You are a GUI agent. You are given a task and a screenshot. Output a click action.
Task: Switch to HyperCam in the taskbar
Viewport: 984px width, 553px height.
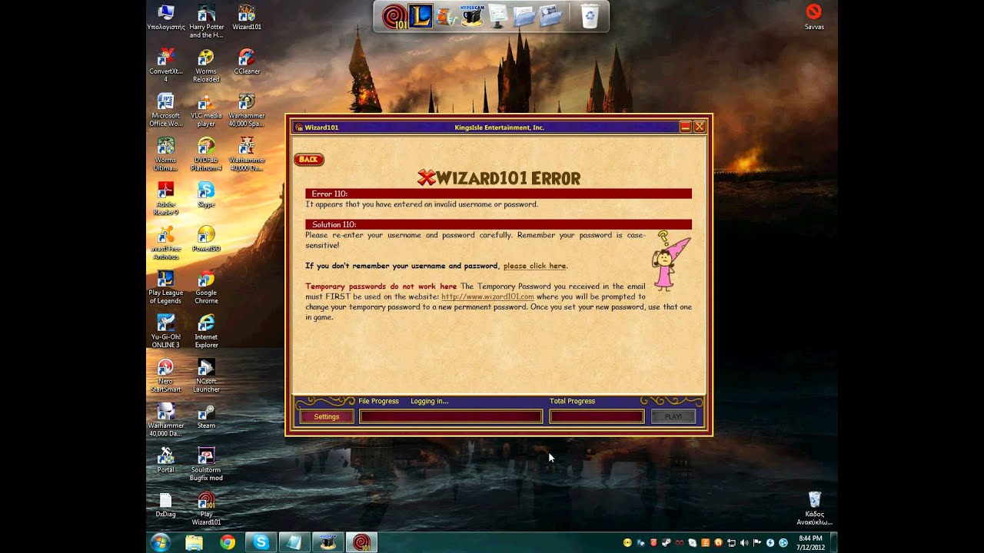coord(328,542)
